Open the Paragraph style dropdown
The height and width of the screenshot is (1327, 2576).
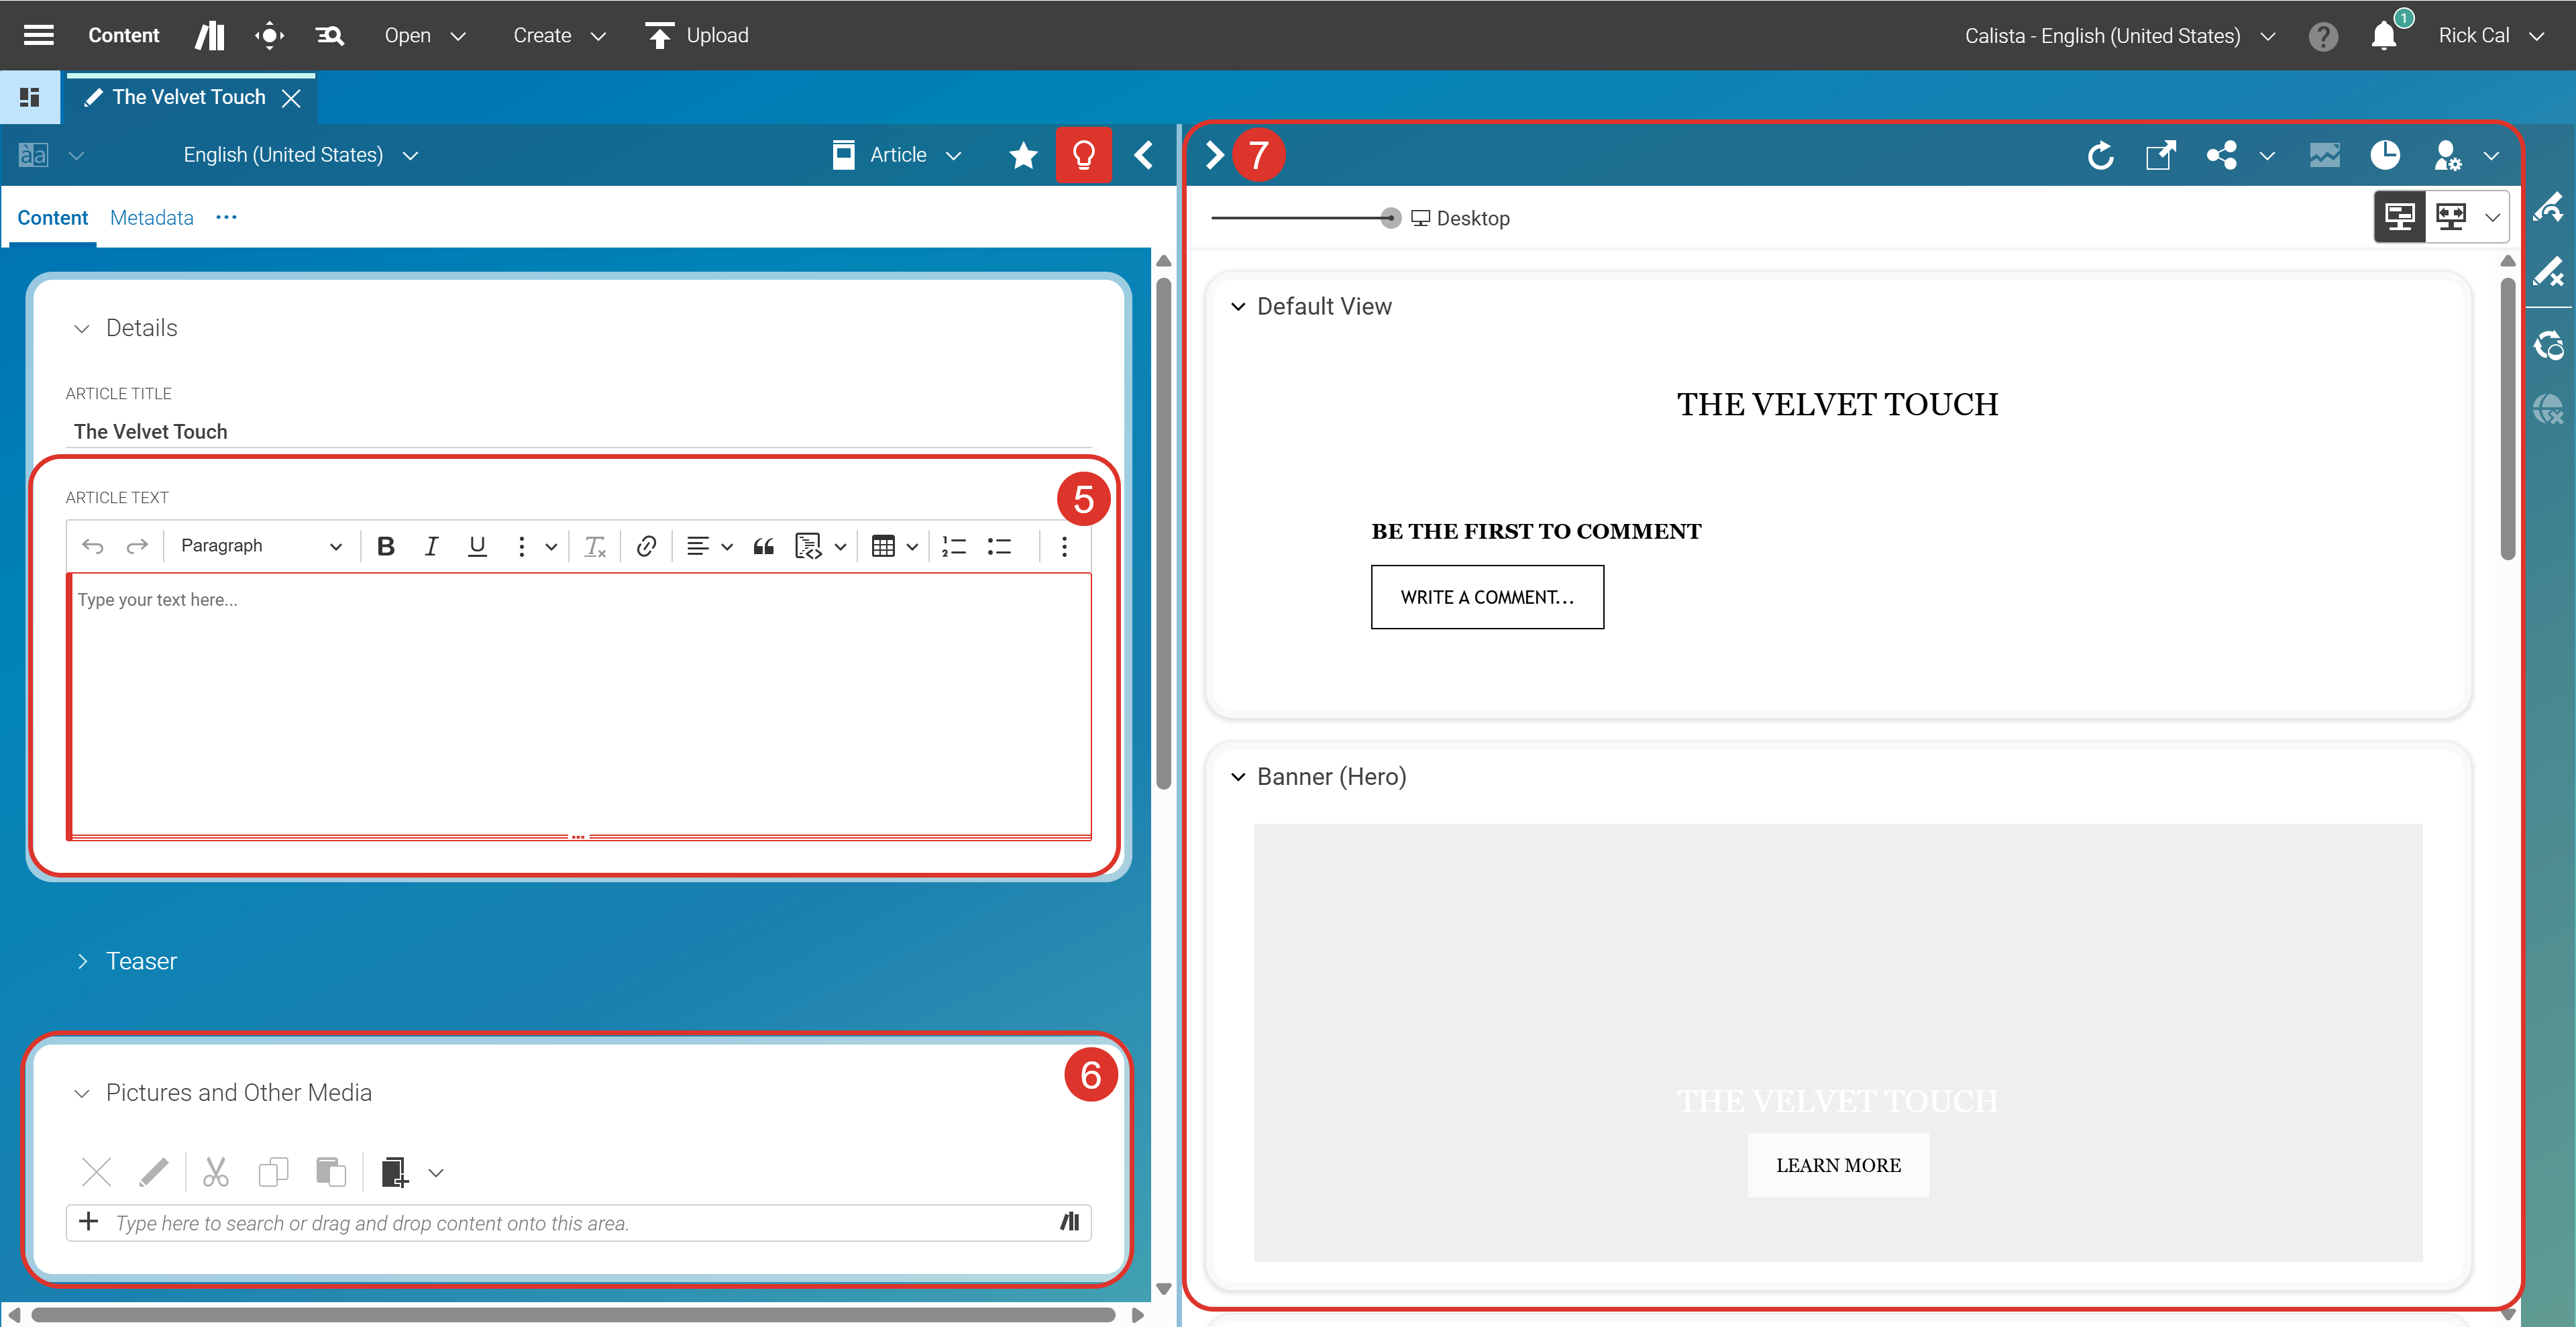pos(260,546)
